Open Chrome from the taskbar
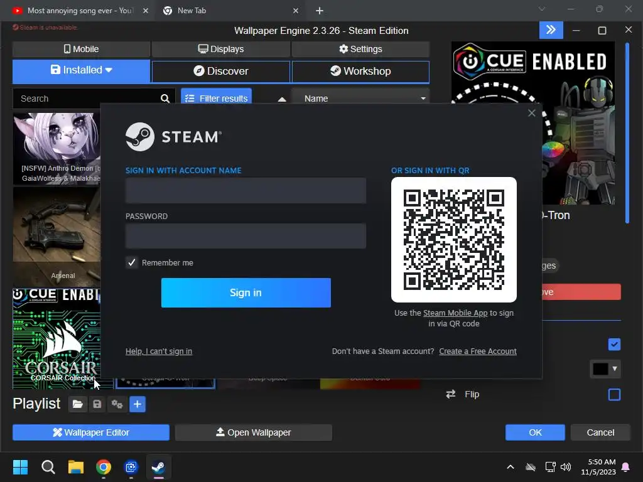 [104, 467]
